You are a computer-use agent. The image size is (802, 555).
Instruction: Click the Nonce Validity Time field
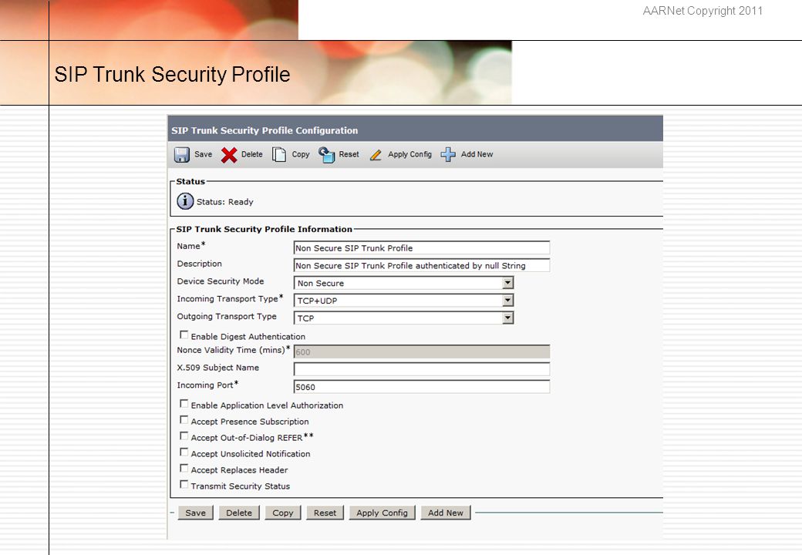point(422,351)
